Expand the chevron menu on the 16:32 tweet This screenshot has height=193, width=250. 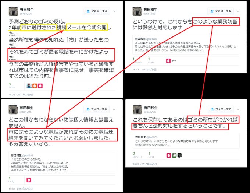[x=114, y=11]
